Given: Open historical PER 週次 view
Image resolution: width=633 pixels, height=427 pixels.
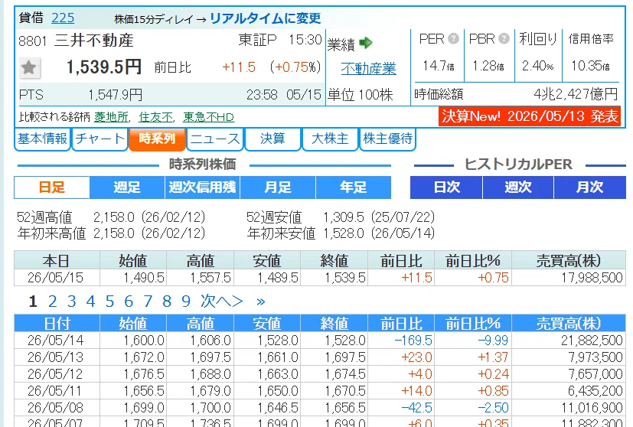Looking at the screenshot, I should point(518,187).
